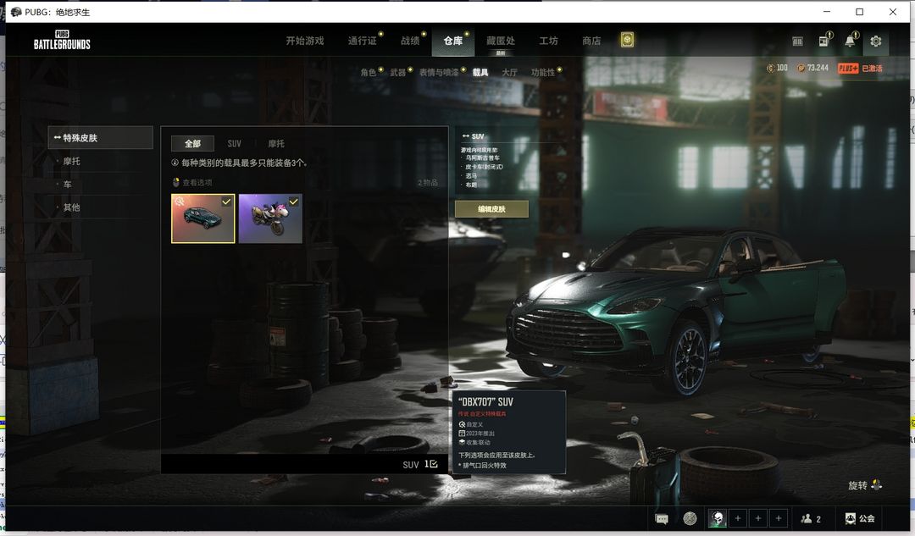The image size is (915, 536).
Task: Open the news feed icon
Action: [x=824, y=41]
